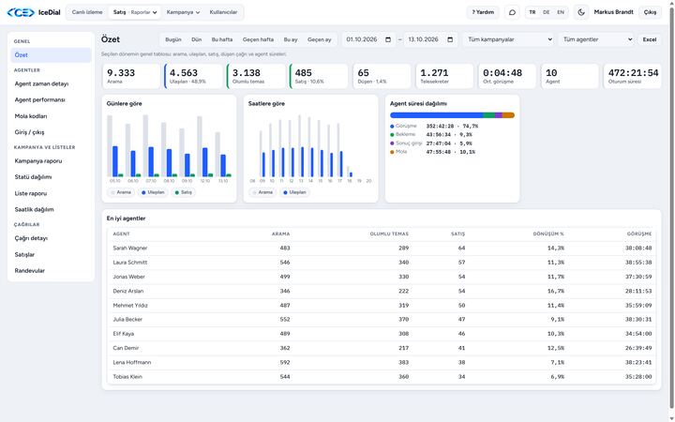
Task: Click the 1.271 Telesekreter stat card
Action: click(444, 76)
